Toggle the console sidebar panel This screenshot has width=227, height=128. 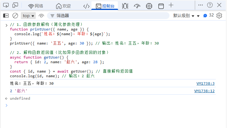[x=6, y=16]
